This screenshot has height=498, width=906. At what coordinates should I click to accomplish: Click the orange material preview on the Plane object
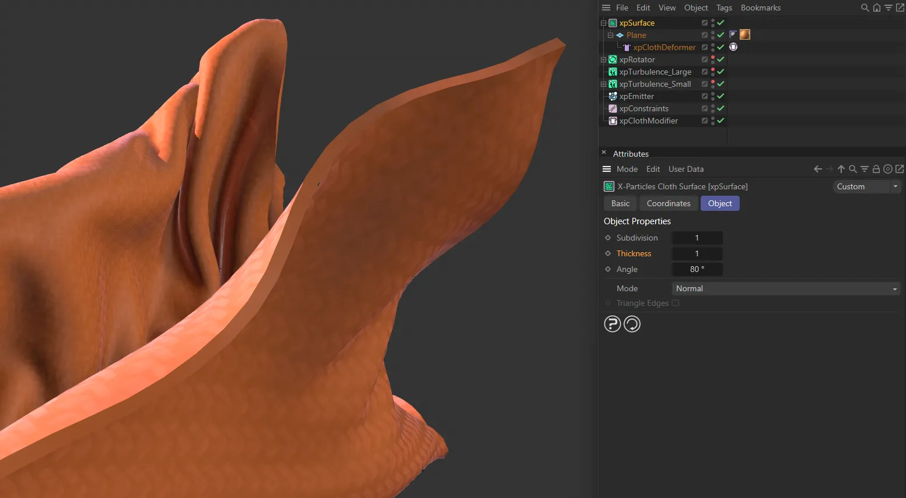point(745,34)
